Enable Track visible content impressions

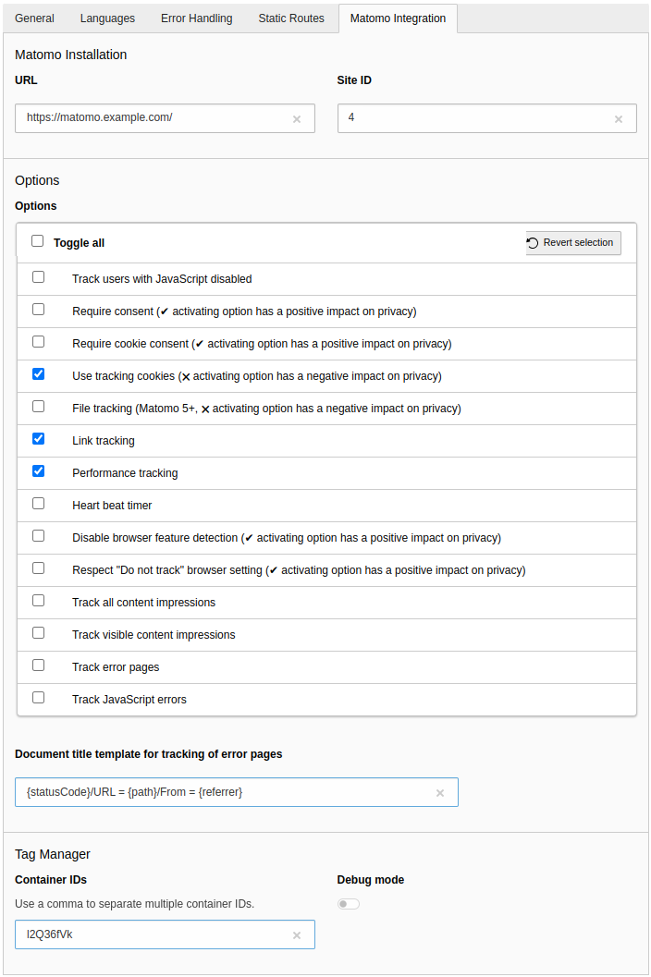click(39, 633)
